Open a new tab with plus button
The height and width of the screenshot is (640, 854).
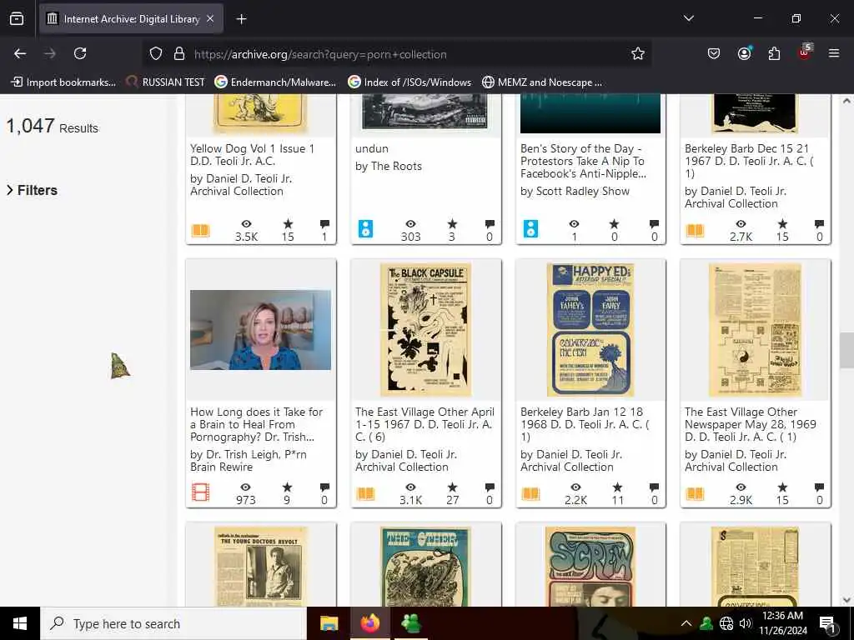241,19
